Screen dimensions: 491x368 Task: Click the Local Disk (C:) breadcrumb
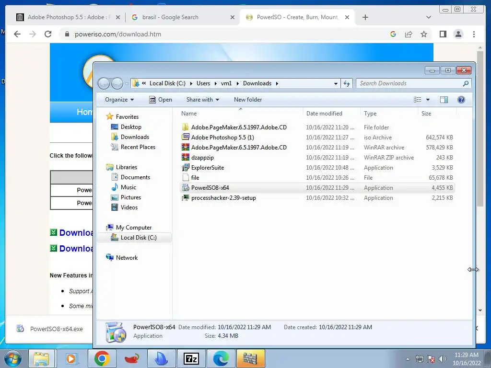click(x=167, y=83)
